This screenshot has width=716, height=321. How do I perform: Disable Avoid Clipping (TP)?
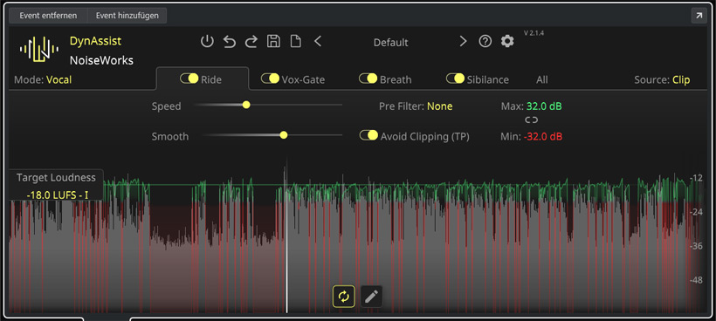(x=369, y=135)
